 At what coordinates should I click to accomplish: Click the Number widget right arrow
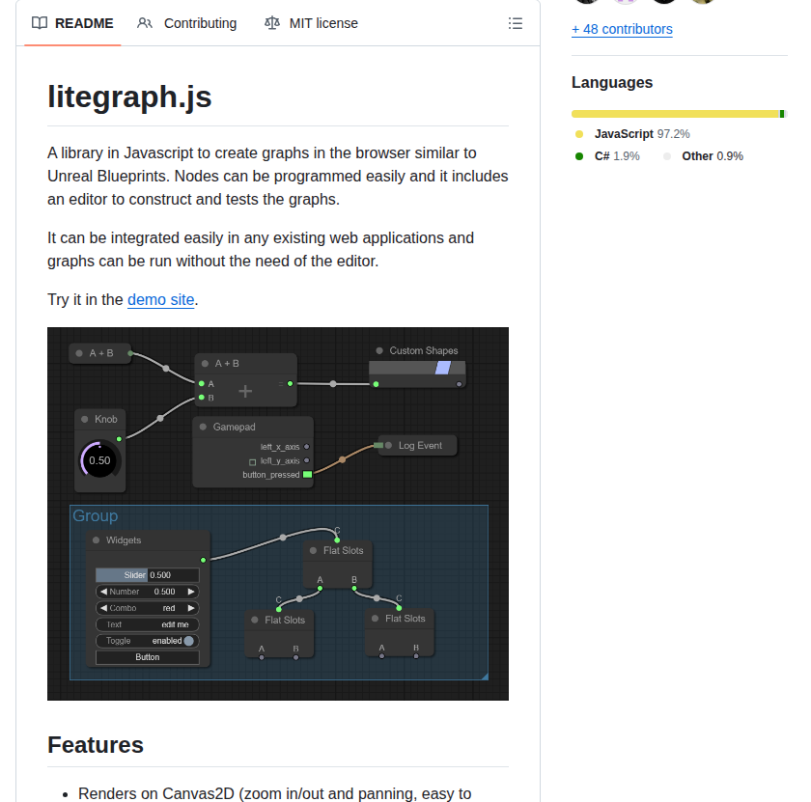[191, 592]
